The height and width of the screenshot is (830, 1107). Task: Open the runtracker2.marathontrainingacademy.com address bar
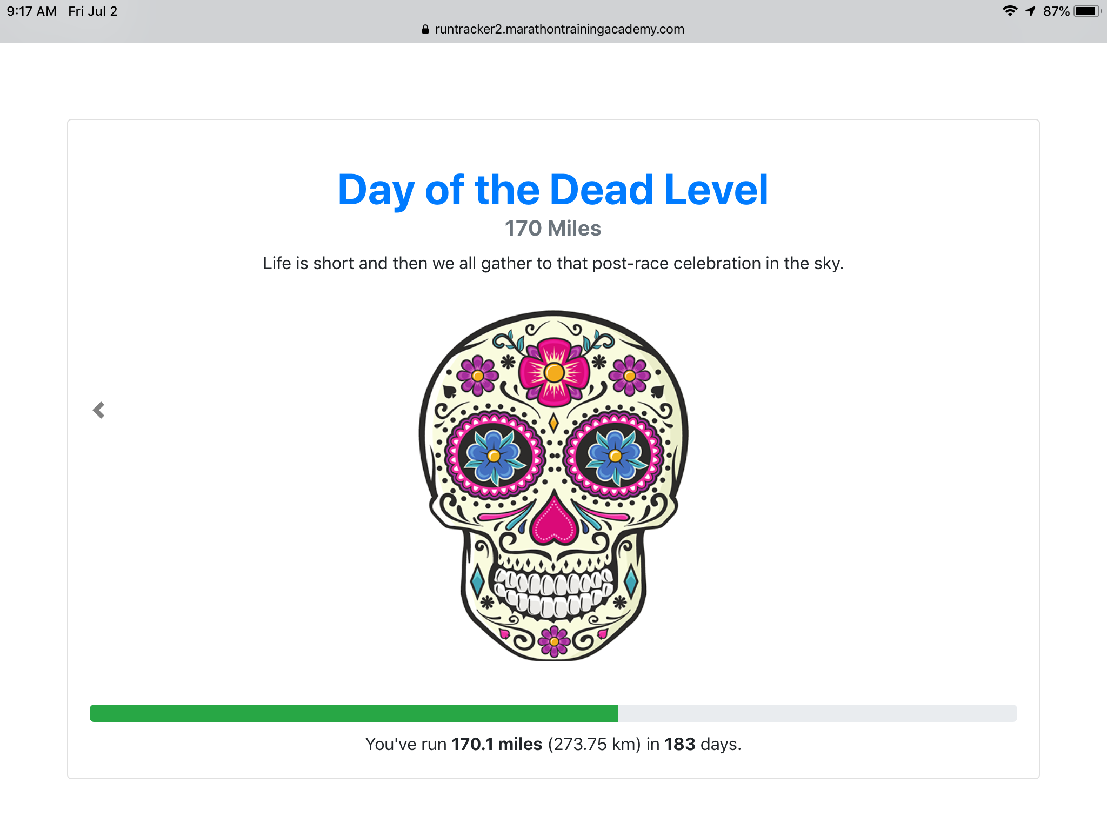tap(559, 29)
